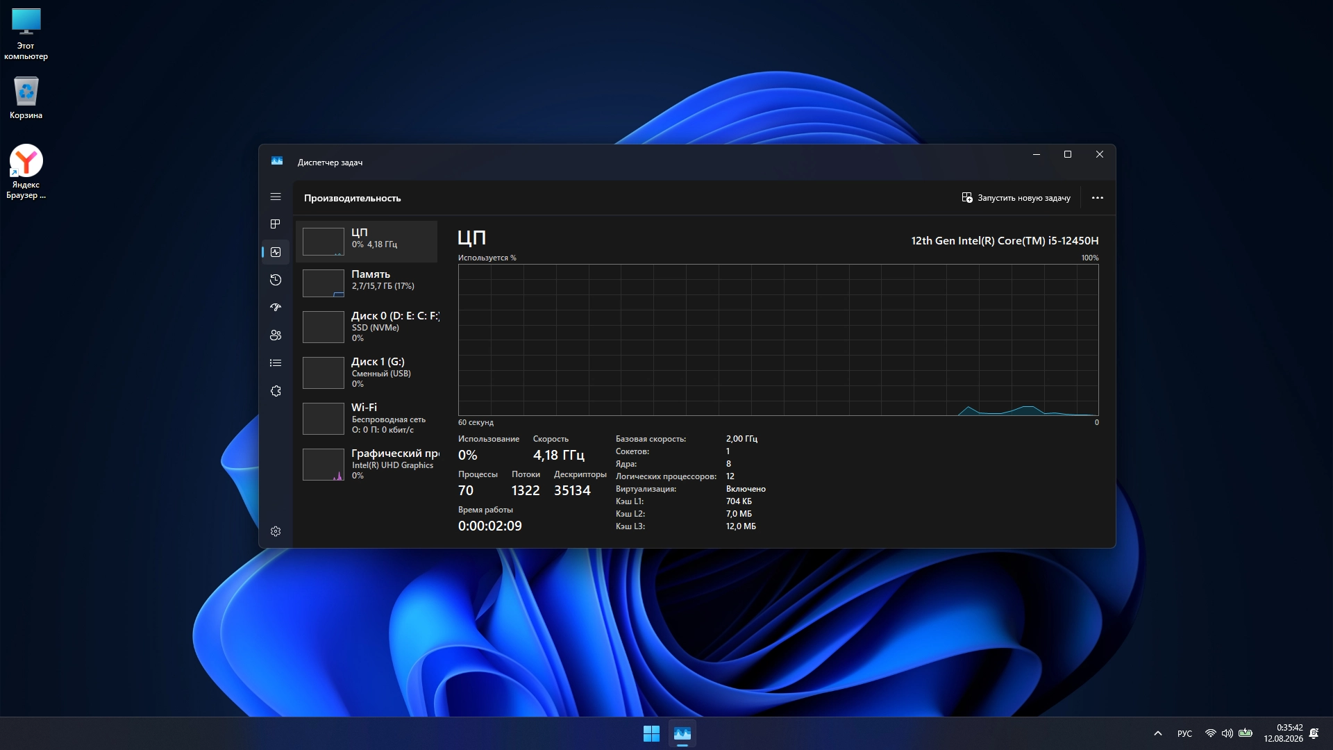1333x750 pixels.
Task: Click "Запустить новую задачу" button
Action: [1016, 198]
